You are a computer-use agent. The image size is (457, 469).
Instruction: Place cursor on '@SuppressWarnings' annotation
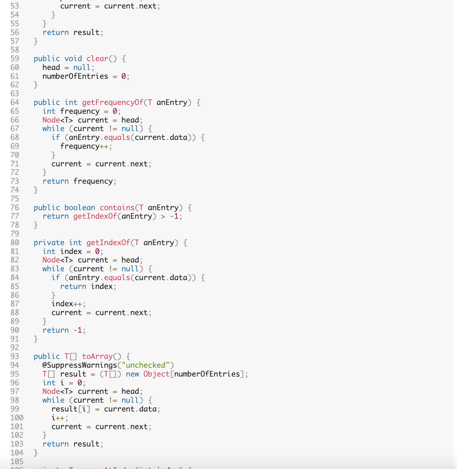80,365
